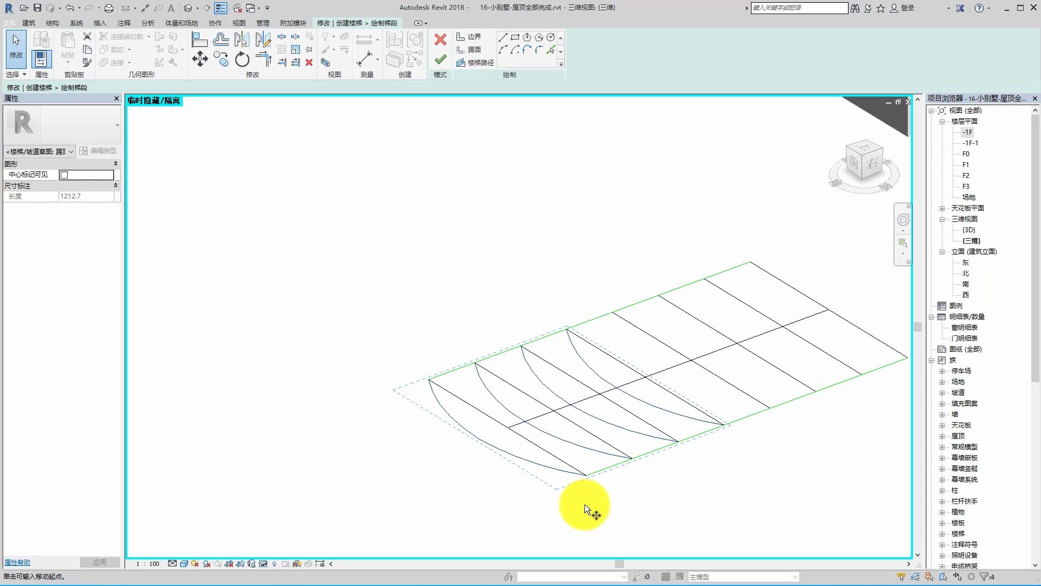
Task: Click the Cut scissors icon
Action: [x=87, y=36]
